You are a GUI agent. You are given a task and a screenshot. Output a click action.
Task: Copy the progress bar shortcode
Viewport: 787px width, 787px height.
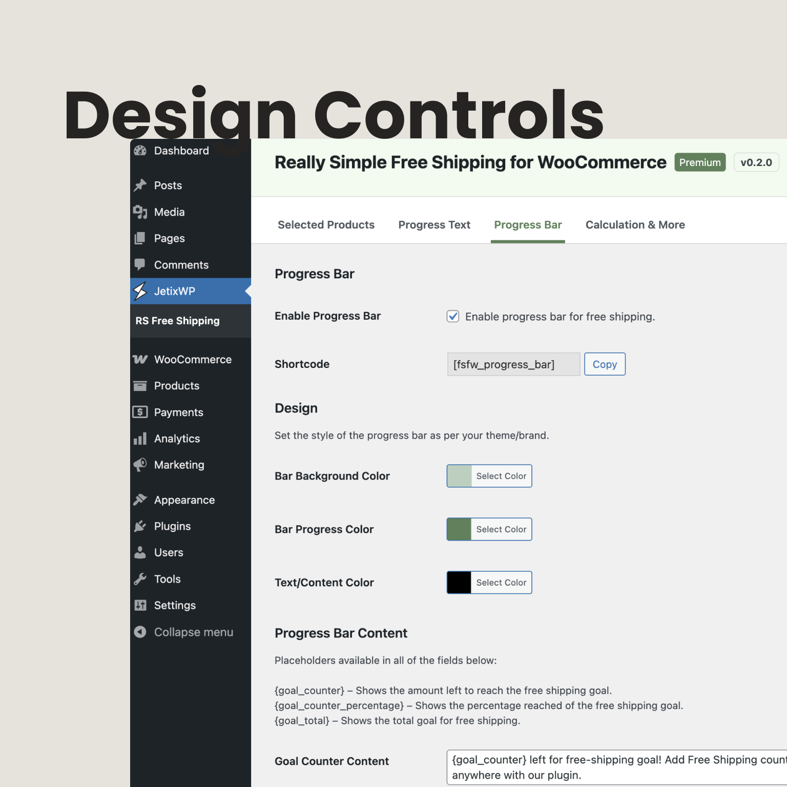point(605,364)
